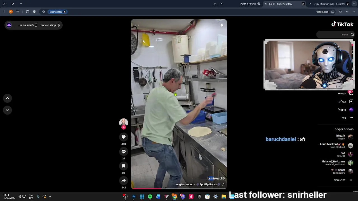Click the tamirvardi8 username on the video
The width and height of the screenshot is (358, 201).
216,178
